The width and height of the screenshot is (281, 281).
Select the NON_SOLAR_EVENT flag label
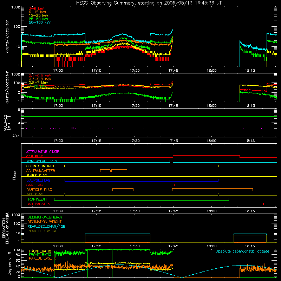[43, 161]
